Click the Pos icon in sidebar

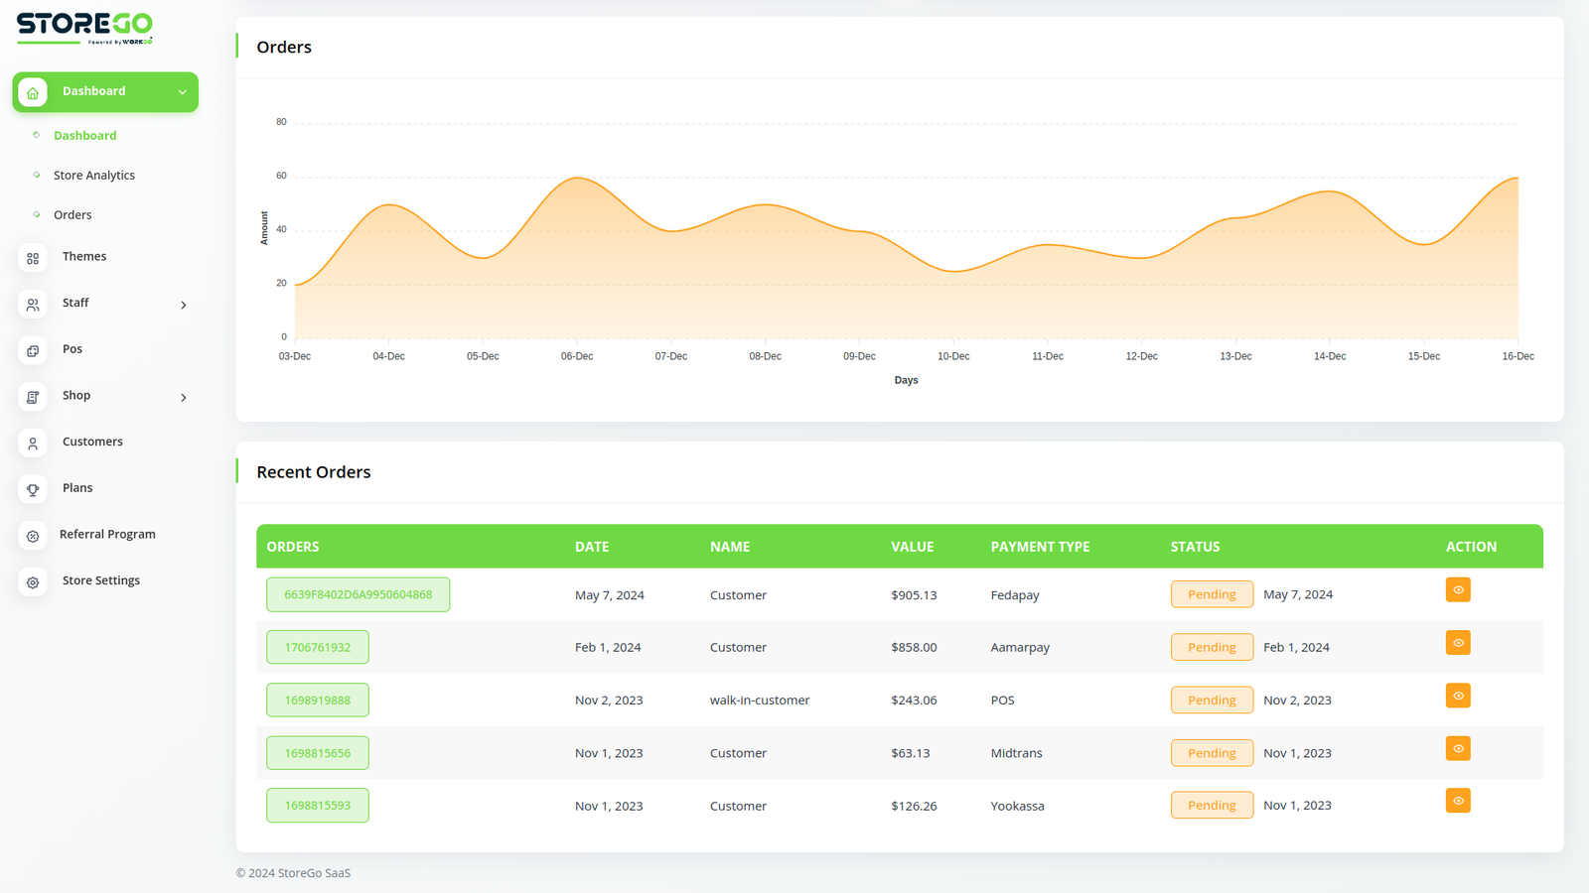(33, 350)
